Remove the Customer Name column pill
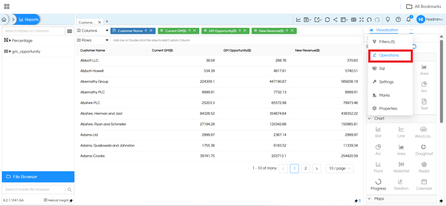The image size is (446, 206). pos(151,30)
